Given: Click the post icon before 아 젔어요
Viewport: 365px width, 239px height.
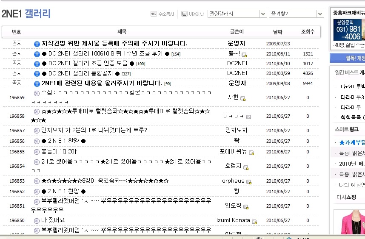Looking at the screenshot, I should tap(37, 220).
